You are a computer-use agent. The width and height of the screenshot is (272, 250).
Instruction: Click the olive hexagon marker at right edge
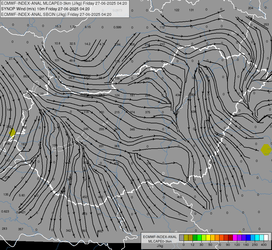266,150
